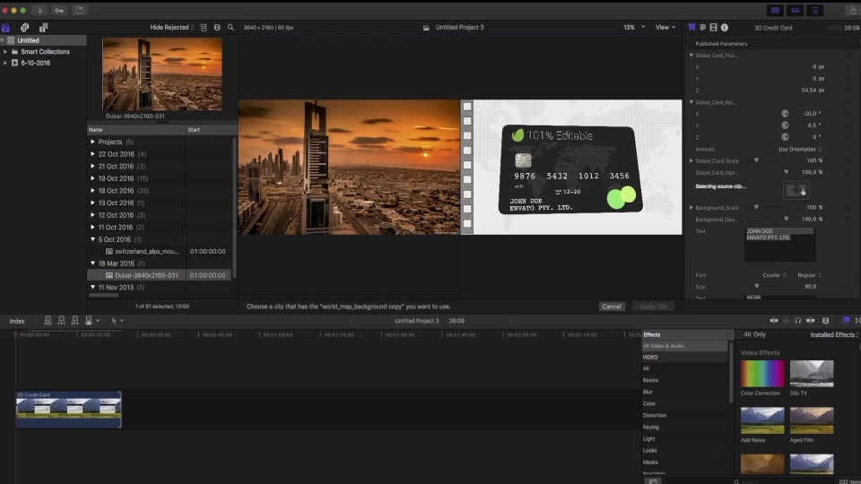Open the Hide Rejected filter dropdown
The image size is (861, 484).
coord(172,28)
